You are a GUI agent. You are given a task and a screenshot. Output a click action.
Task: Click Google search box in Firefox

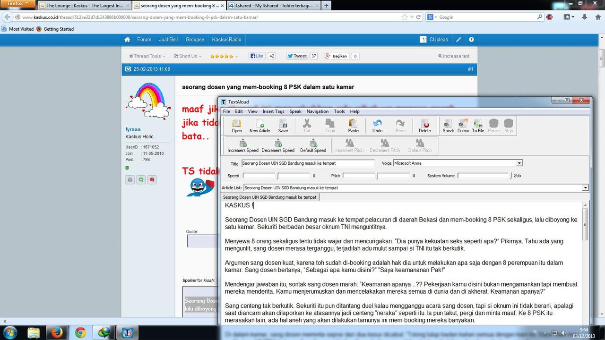(x=487, y=17)
